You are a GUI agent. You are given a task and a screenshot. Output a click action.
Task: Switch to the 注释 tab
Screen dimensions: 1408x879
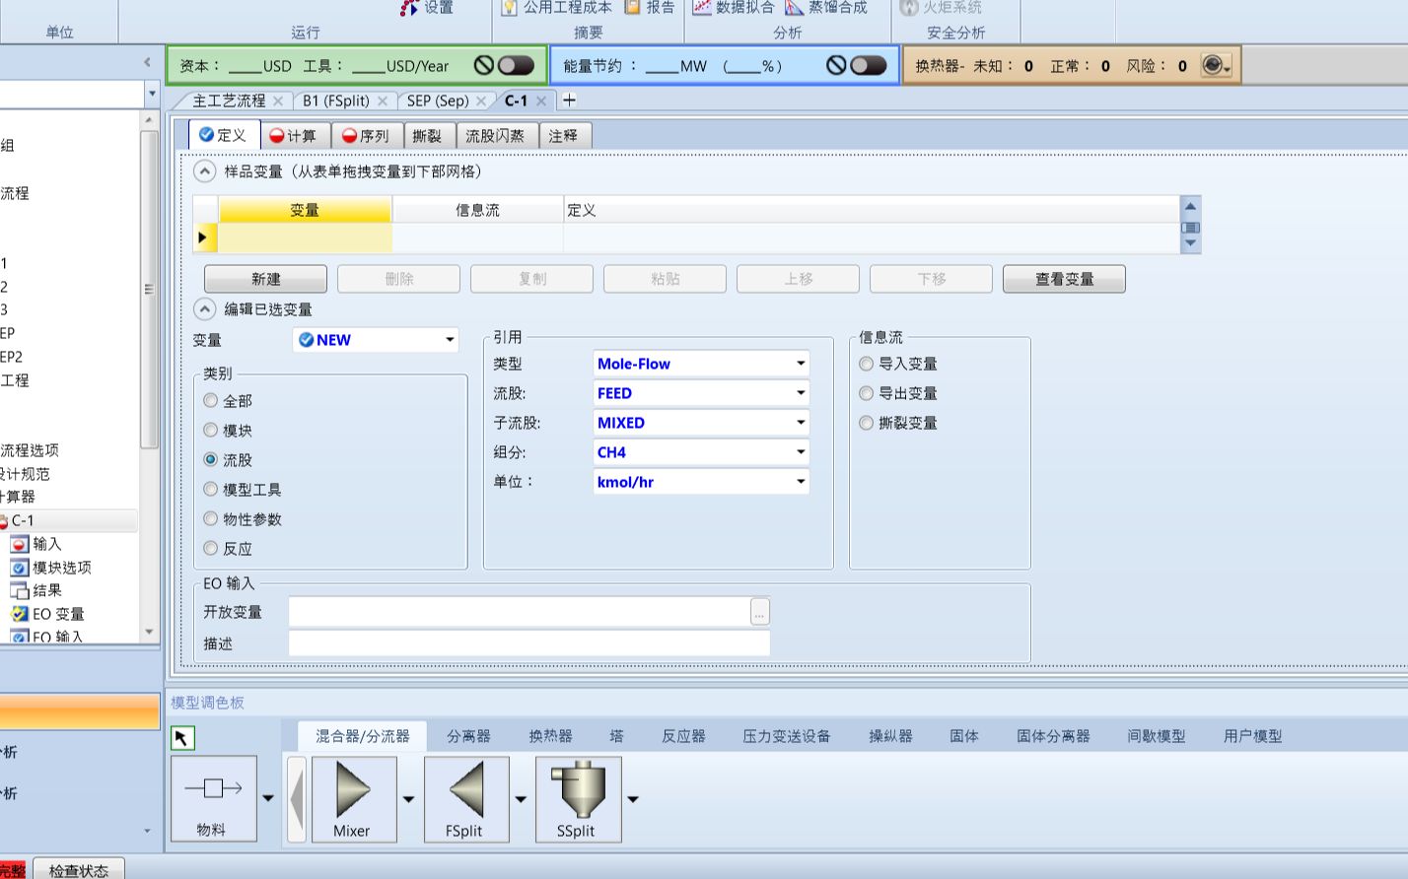click(x=563, y=136)
